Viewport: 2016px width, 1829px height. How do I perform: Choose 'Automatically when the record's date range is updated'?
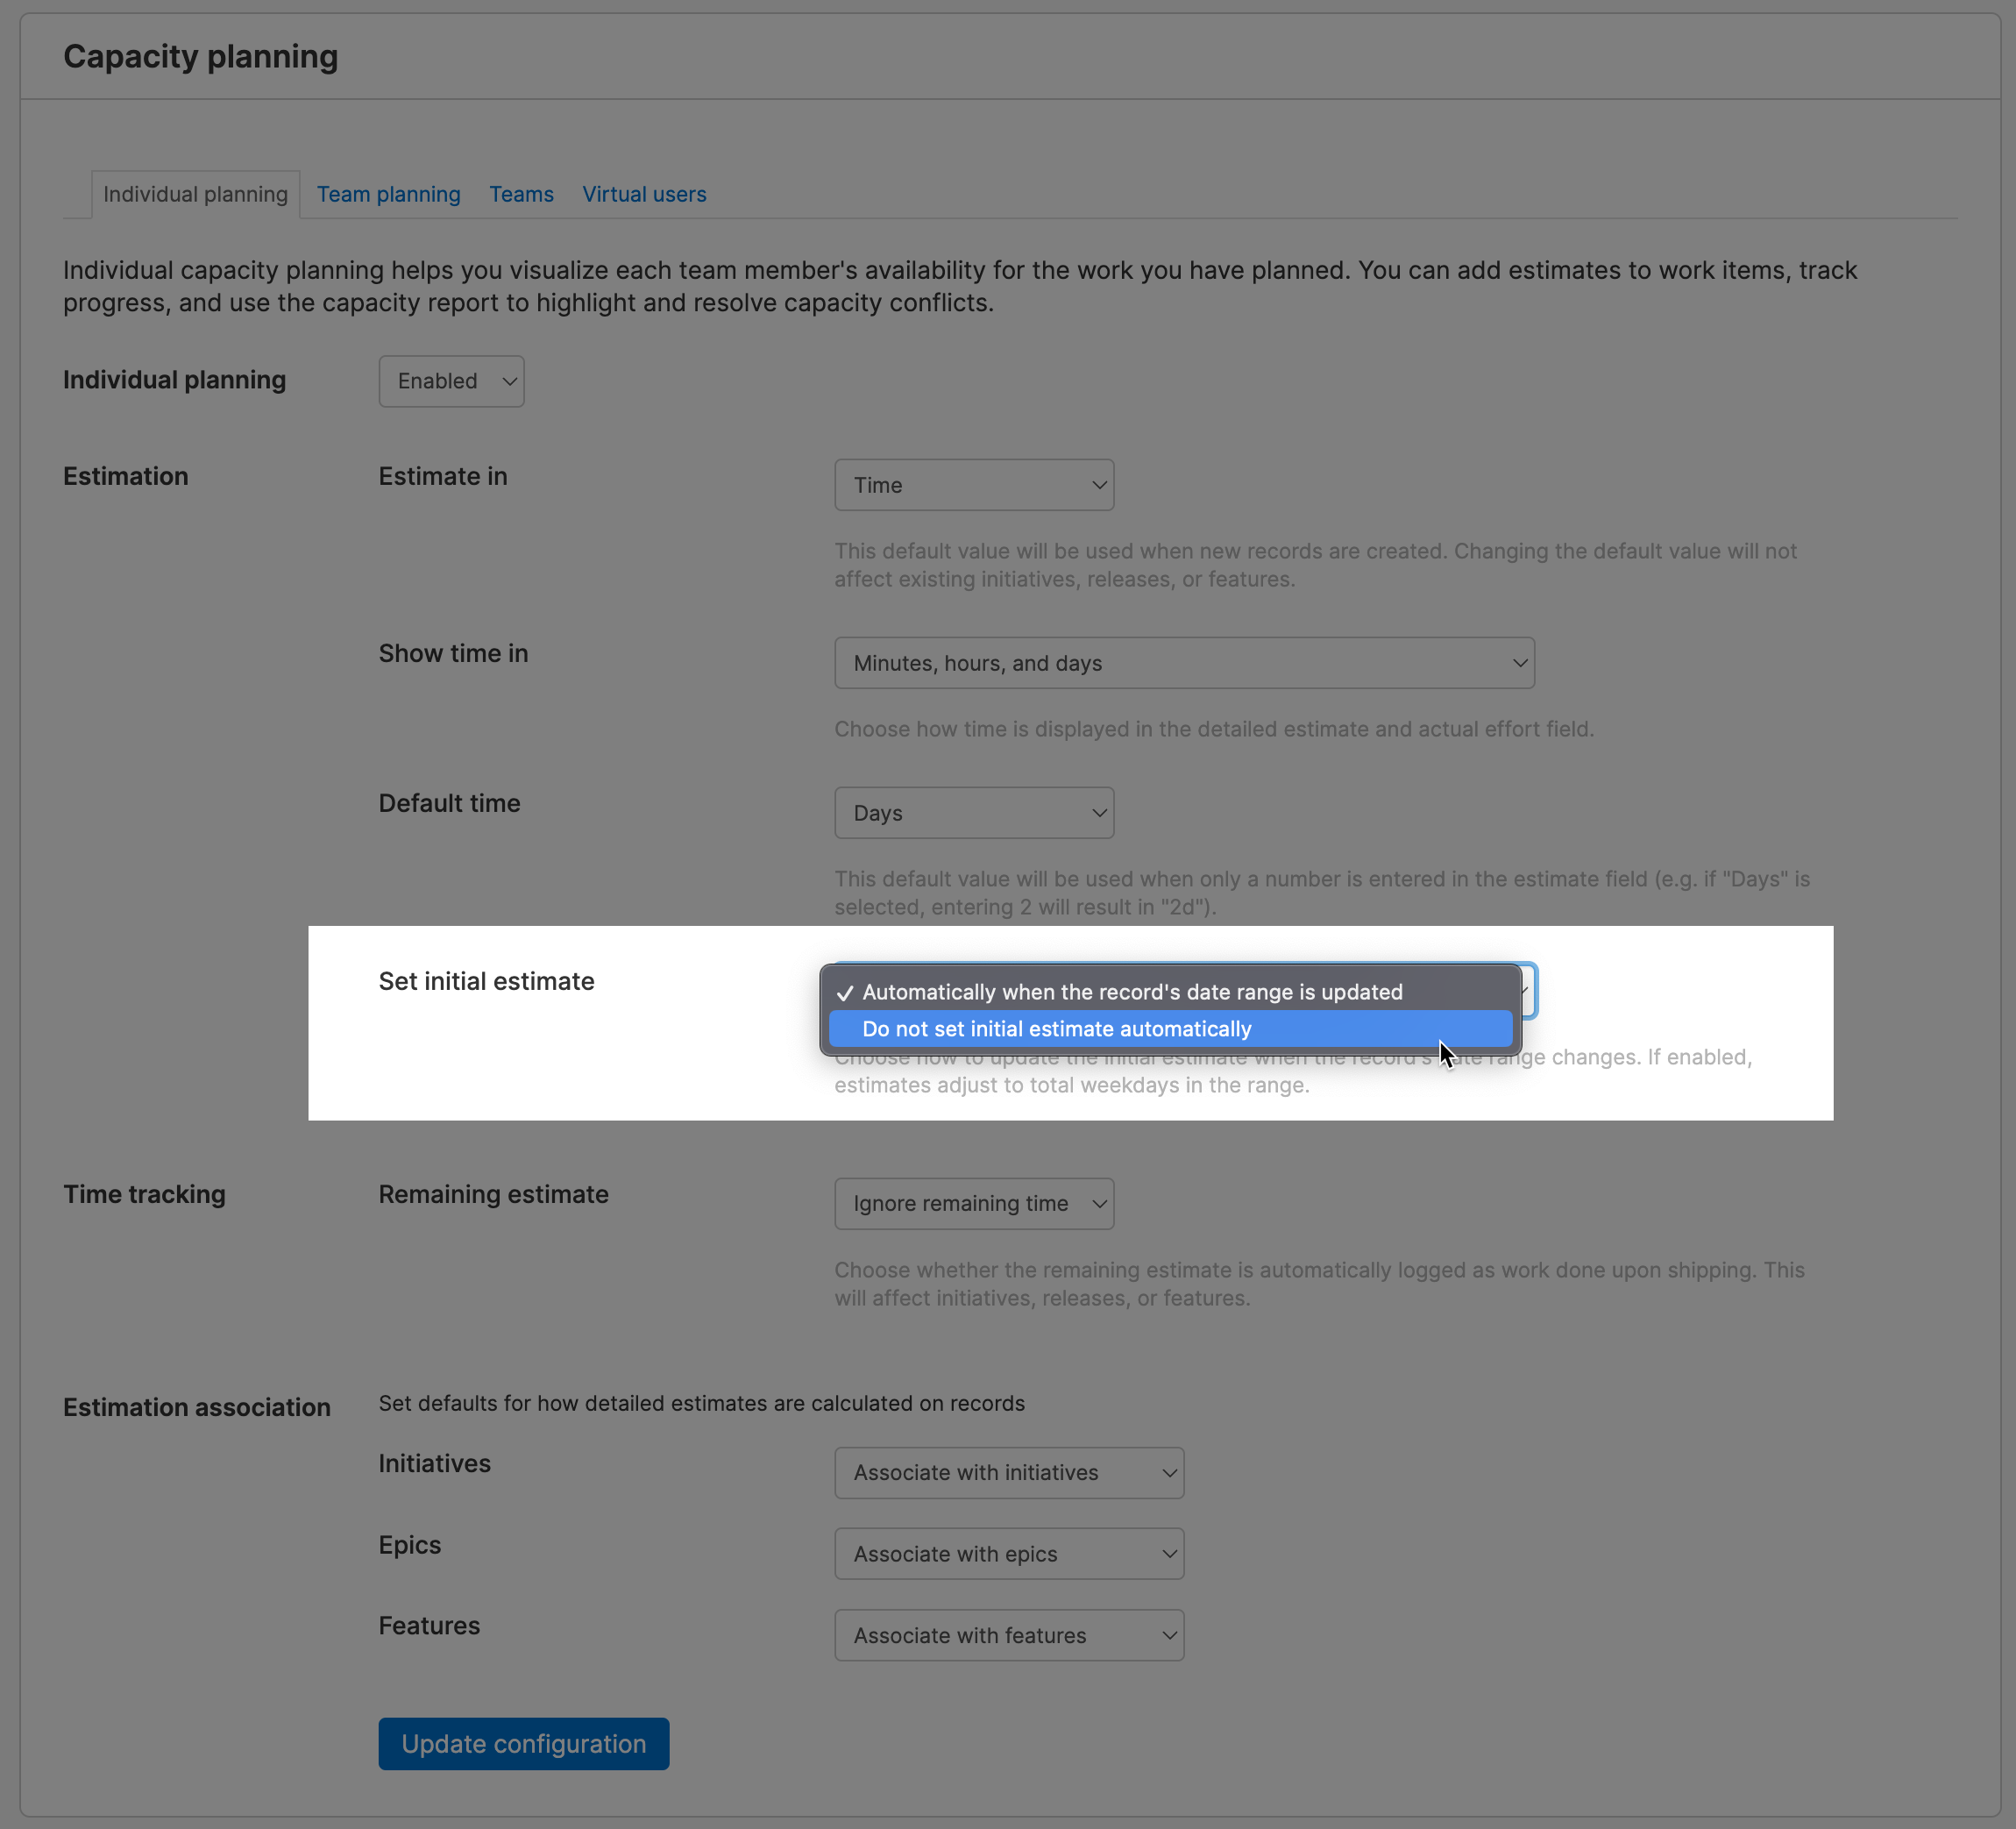pyautogui.click(x=1170, y=992)
